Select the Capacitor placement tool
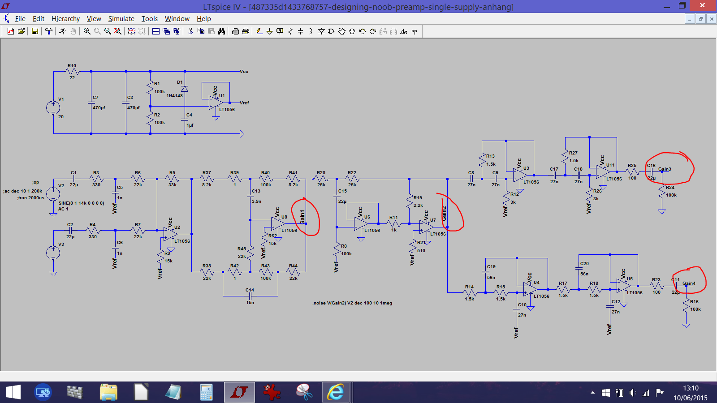Image resolution: width=717 pixels, height=403 pixels. [300, 31]
